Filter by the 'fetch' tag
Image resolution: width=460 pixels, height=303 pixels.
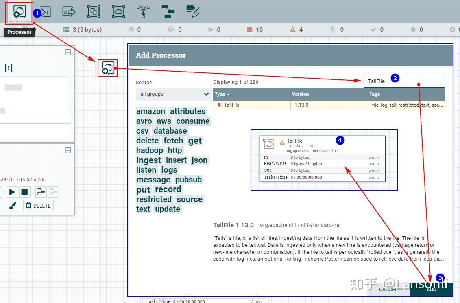(x=173, y=141)
